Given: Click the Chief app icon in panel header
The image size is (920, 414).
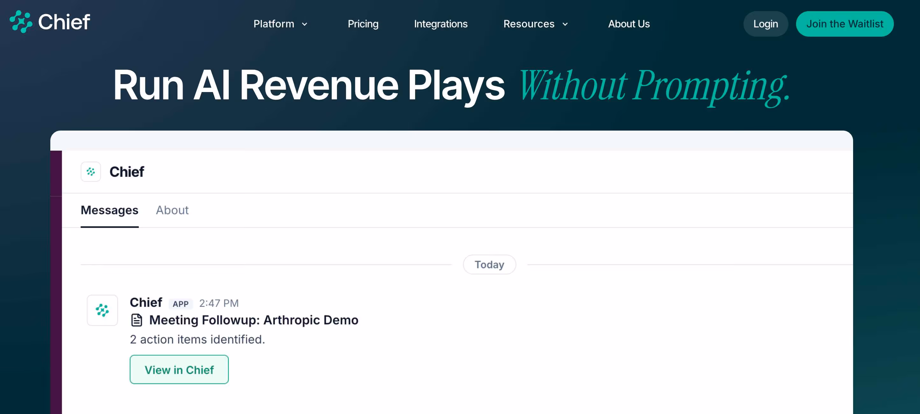Looking at the screenshot, I should click(91, 172).
